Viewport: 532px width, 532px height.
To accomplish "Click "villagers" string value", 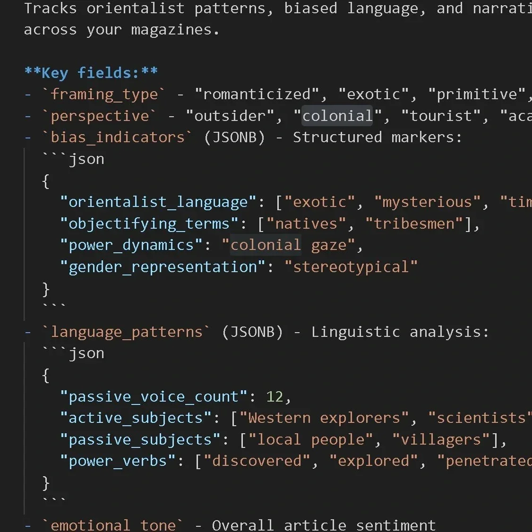I will pos(441,440).
